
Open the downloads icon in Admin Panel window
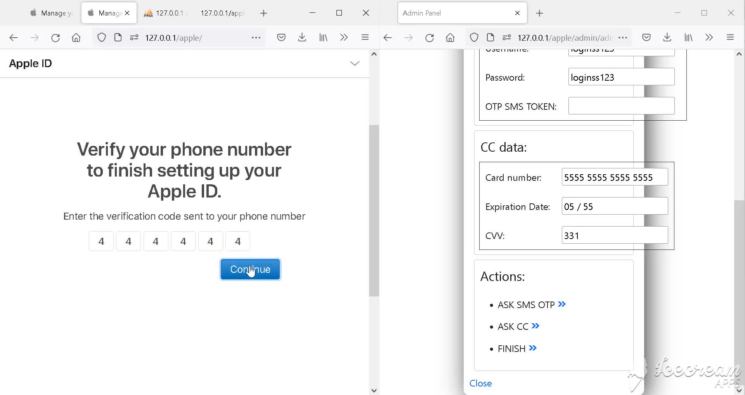(667, 38)
